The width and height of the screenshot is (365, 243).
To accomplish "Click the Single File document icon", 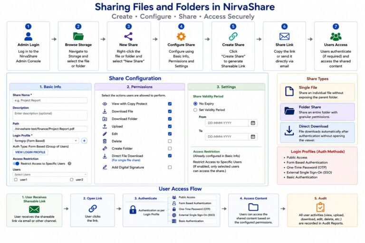I will click(x=289, y=91).
